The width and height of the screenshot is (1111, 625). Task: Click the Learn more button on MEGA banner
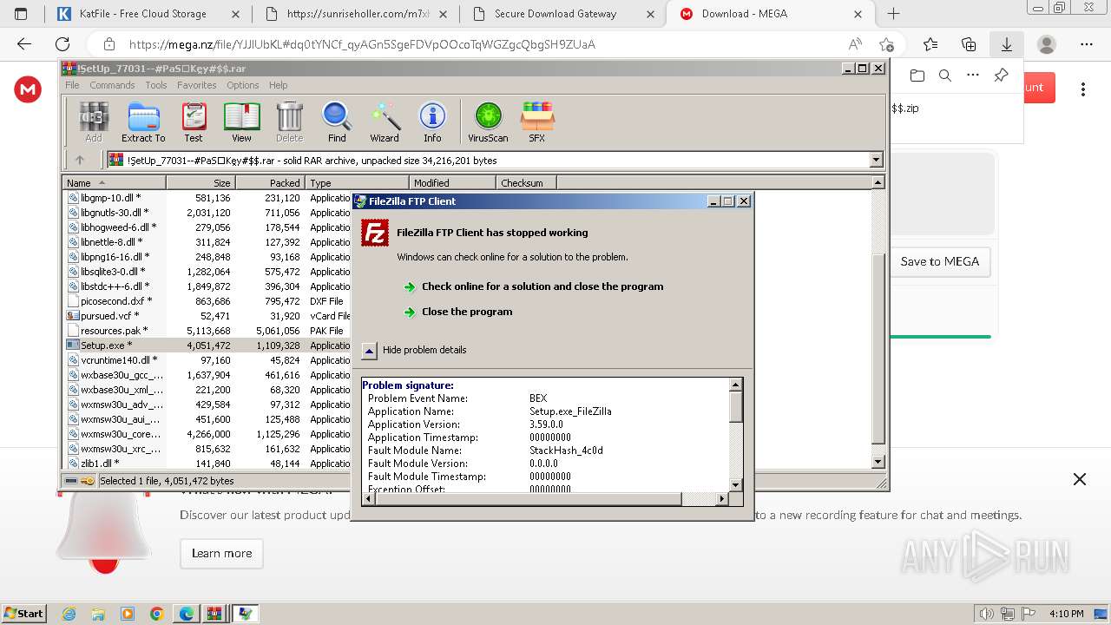coord(221,553)
